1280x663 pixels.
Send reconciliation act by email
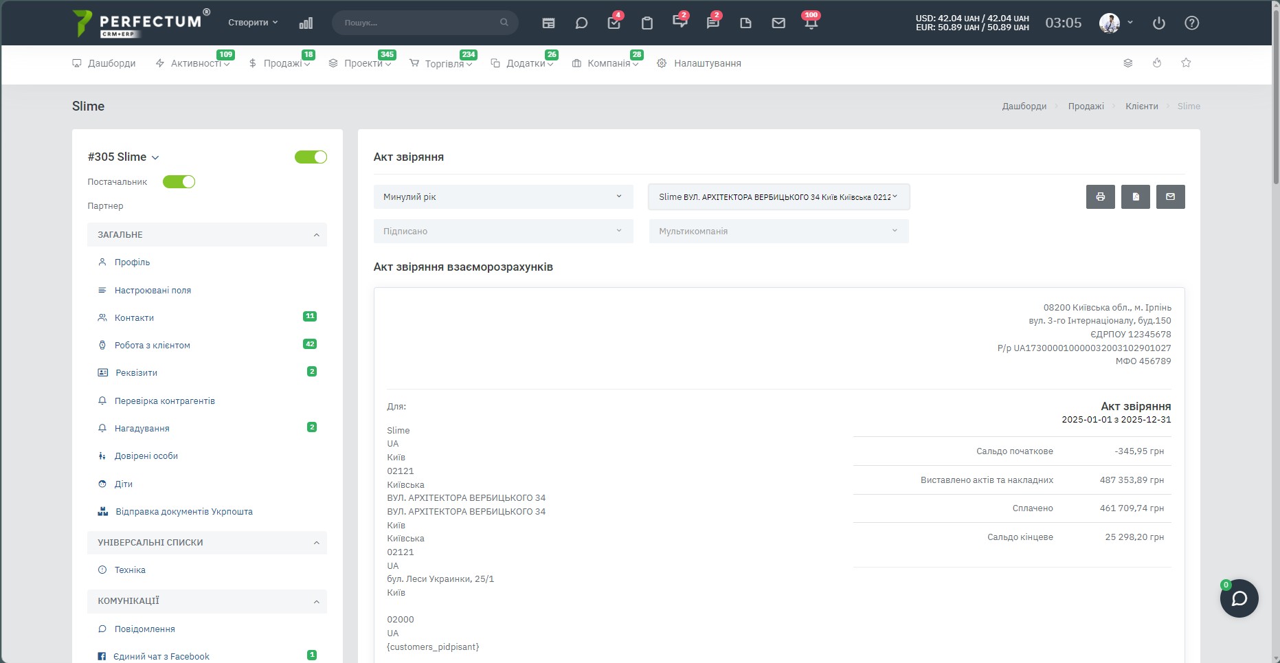click(x=1171, y=196)
